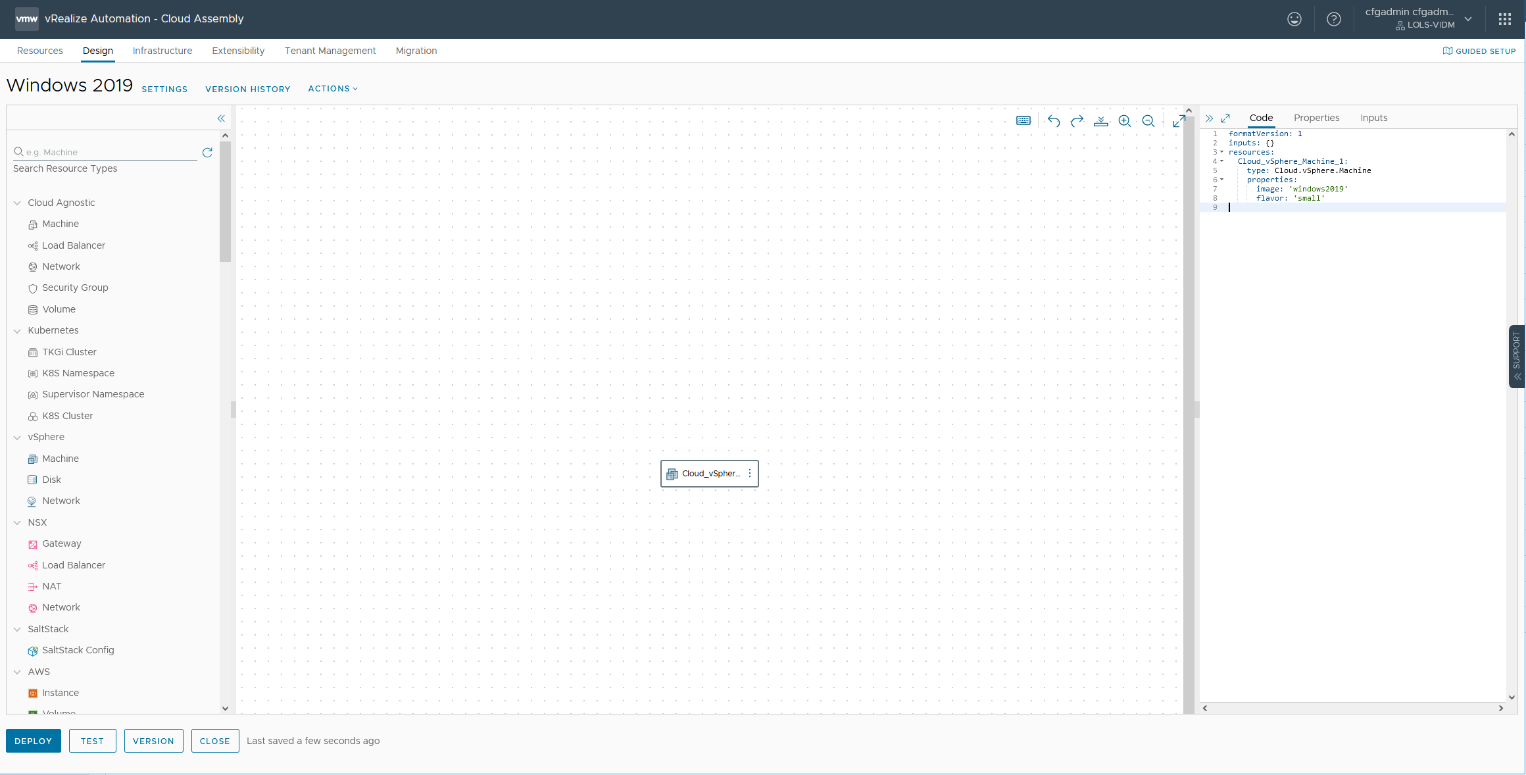
Task: Select Supervisor Namespace resource
Action: point(86,394)
